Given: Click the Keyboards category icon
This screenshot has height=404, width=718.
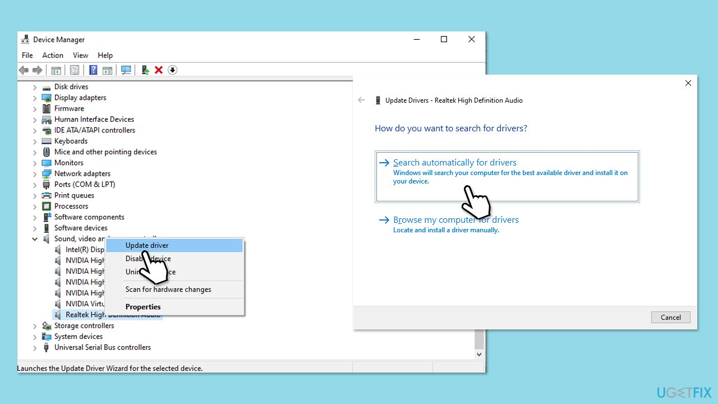Looking at the screenshot, I should click(47, 141).
